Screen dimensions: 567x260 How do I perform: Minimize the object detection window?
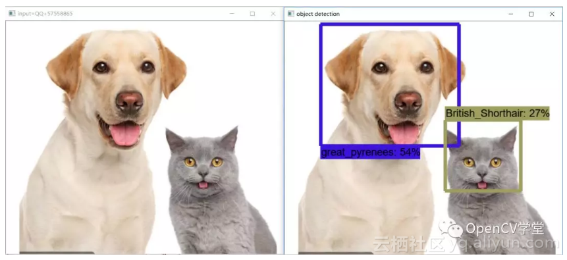(x=510, y=14)
